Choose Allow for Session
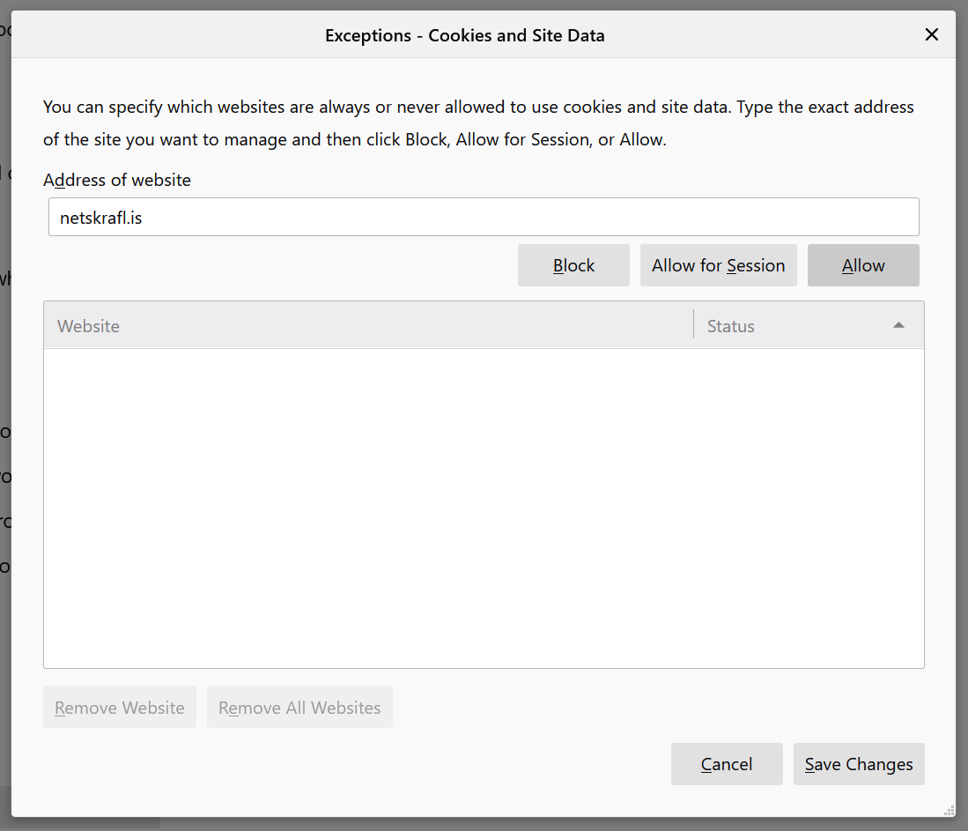 pos(718,265)
